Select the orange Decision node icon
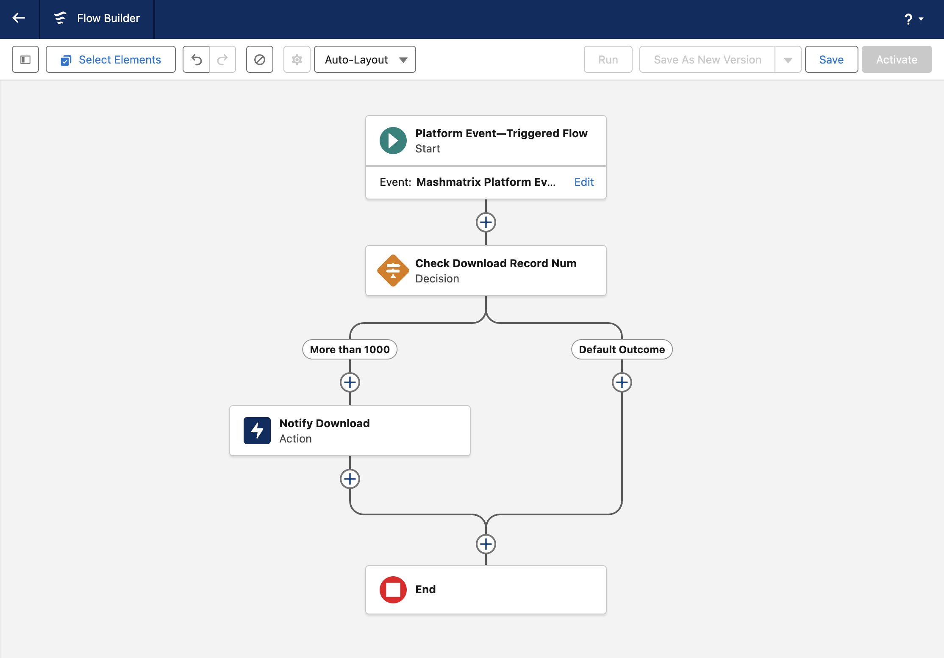The height and width of the screenshot is (658, 944). pyautogui.click(x=393, y=271)
